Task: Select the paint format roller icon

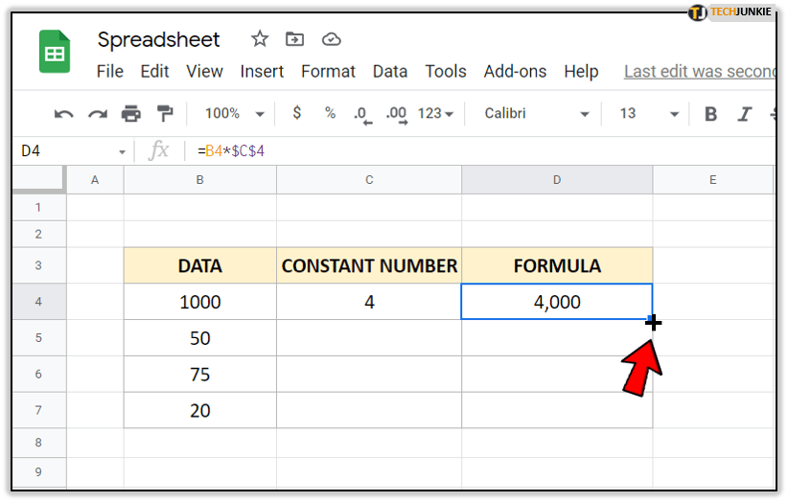Action: click(x=164, y=114)
